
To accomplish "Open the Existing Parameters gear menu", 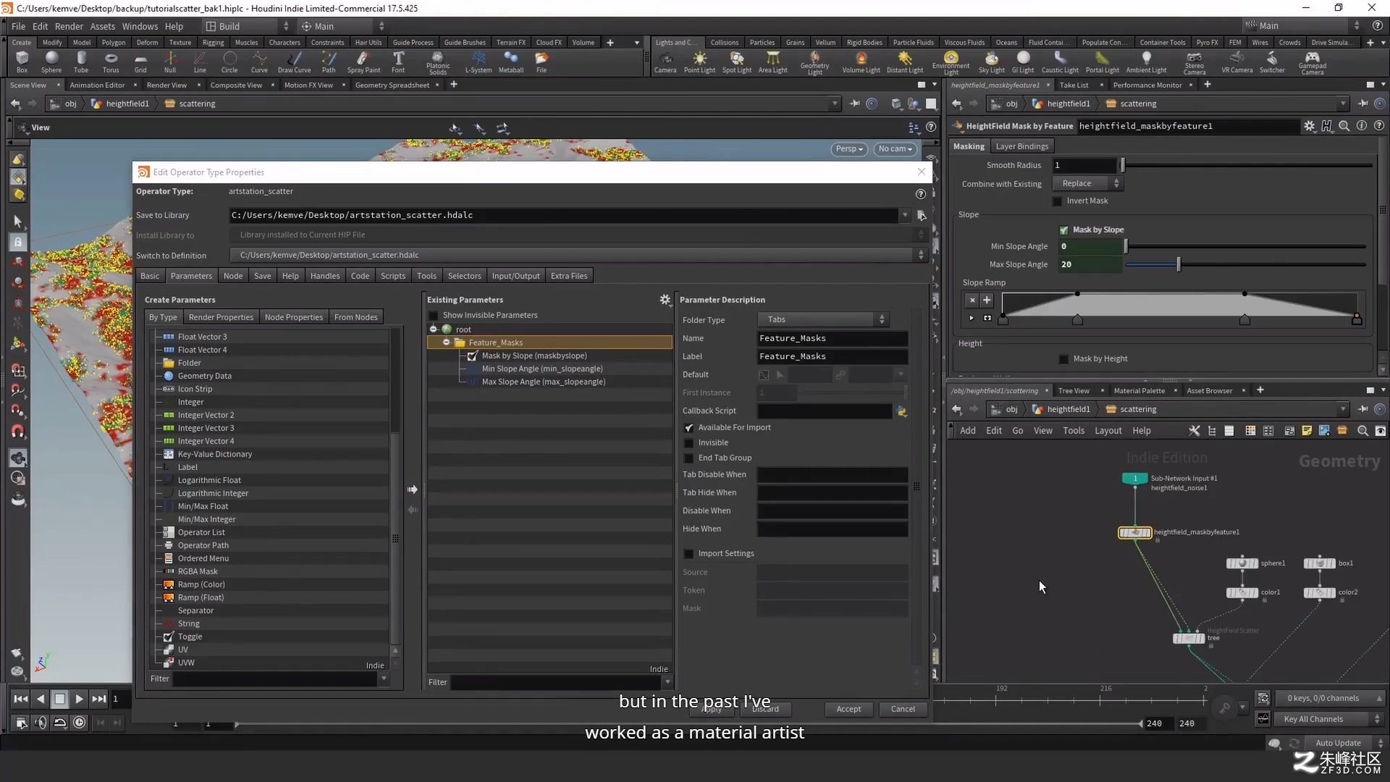I will (665, 300).
